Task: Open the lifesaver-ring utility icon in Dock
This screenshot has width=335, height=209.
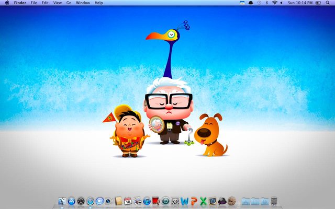Action: coord(175,201)
